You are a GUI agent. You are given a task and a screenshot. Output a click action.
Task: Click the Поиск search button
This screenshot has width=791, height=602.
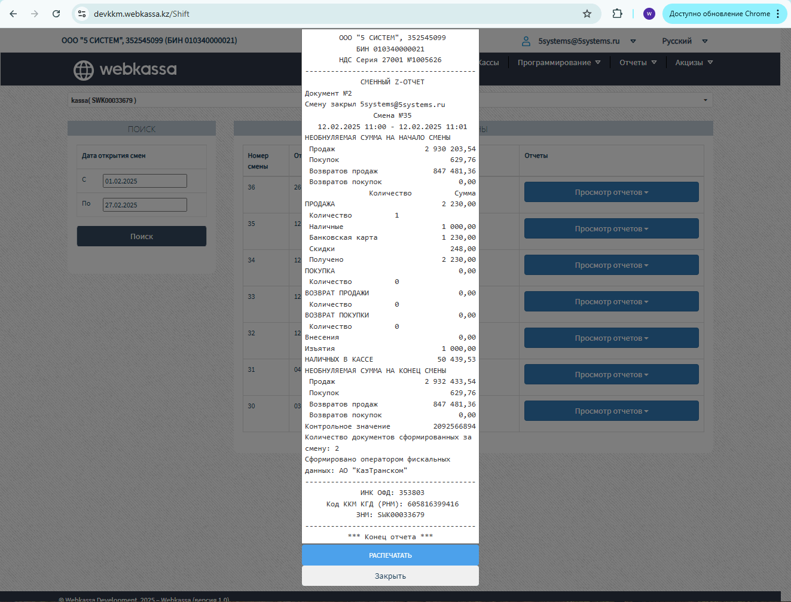[142, 237]
